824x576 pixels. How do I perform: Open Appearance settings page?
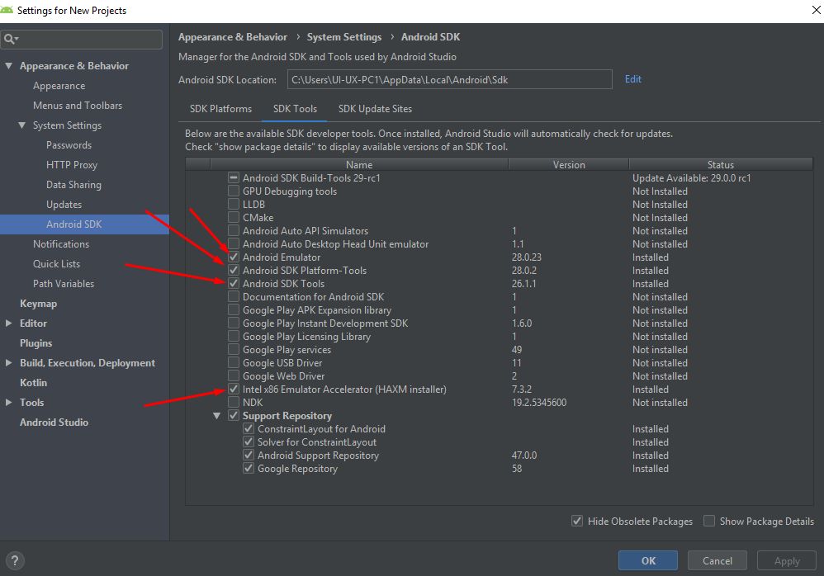point(59,86)
